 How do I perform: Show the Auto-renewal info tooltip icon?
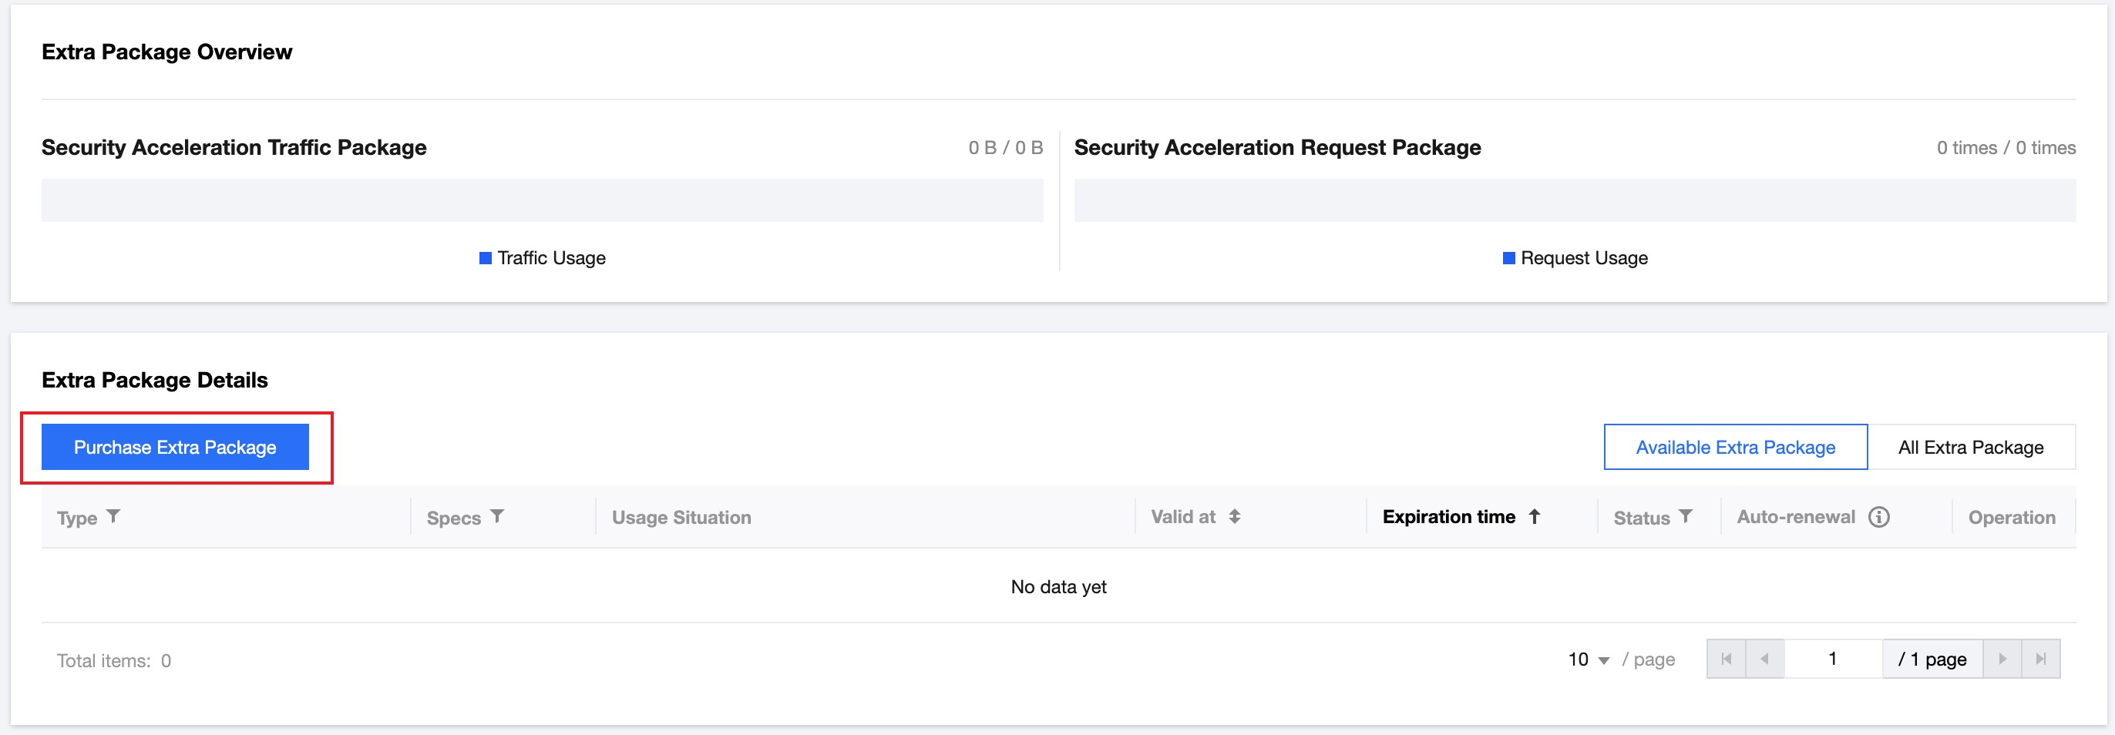1878,517
